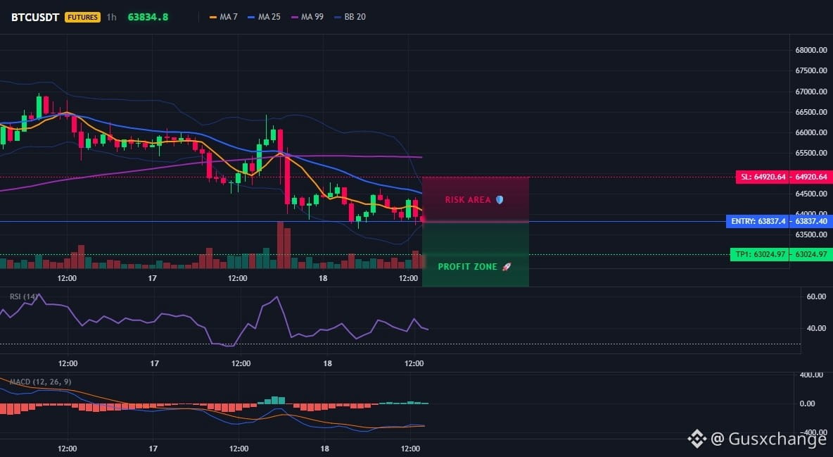
Task: Click the FUTURES badge
Action: pyautogui.click(x=82, y=17)
